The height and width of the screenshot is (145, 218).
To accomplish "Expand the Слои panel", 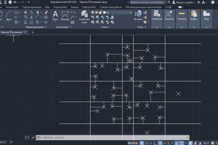I will tap(105, 27).
